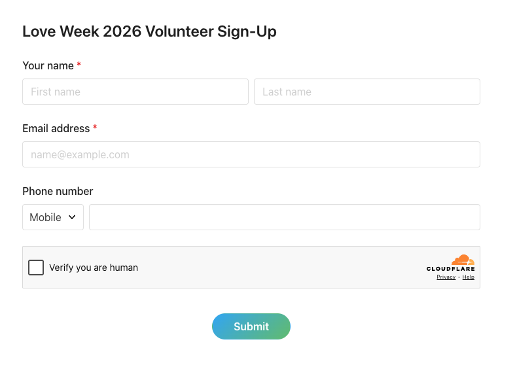Tick the Verify you are human checkbox
Viewport: 517px width, 382px height.
tap(36, 268)
